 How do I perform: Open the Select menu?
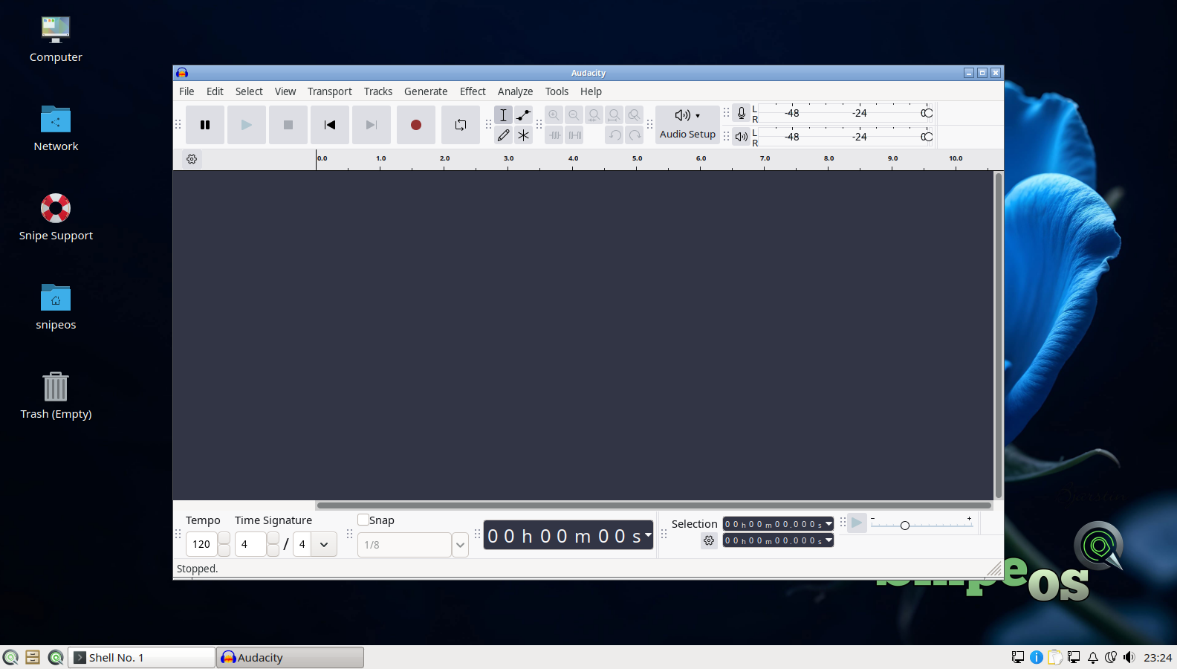pyautogui.click(x=249, y=91)
